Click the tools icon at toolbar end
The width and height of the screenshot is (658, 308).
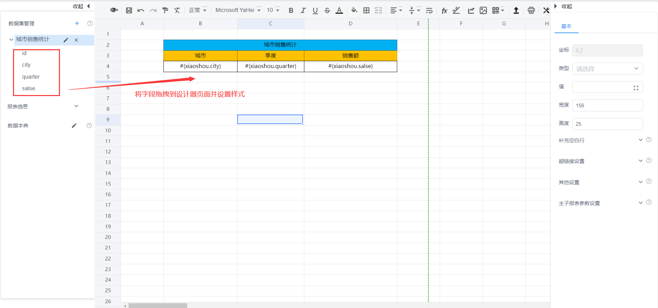click(546, 10)
